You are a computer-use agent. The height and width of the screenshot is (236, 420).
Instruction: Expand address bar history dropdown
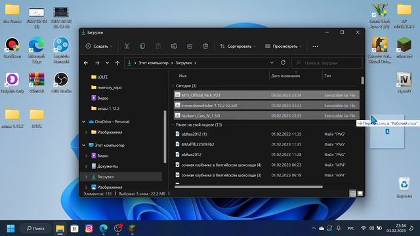272,63
